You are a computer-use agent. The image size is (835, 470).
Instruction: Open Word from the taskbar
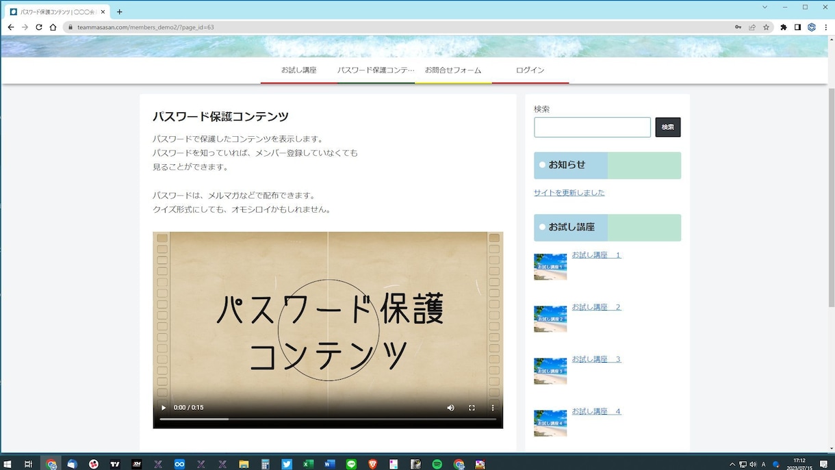[330, 464]
